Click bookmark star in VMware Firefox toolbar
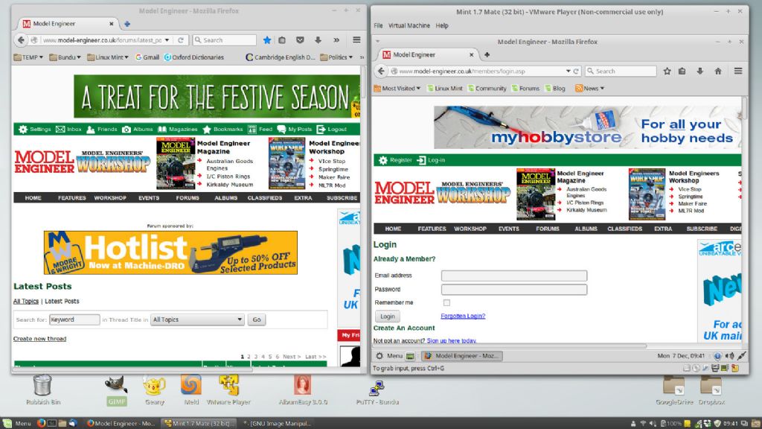Screen dimensions: 762x429 pos(667,71)
